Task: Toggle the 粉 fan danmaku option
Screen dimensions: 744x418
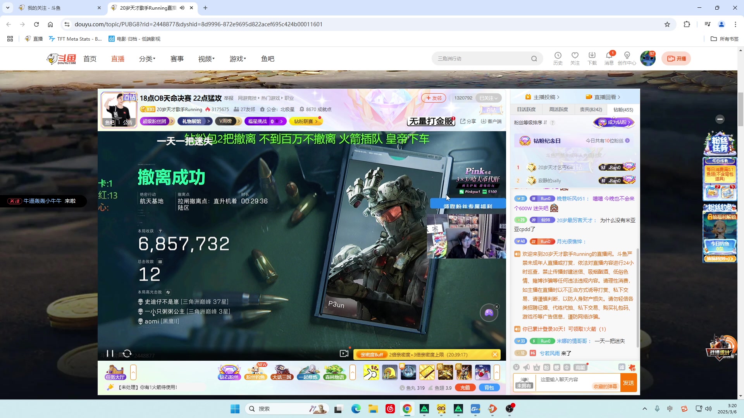Action: (546, 367)
